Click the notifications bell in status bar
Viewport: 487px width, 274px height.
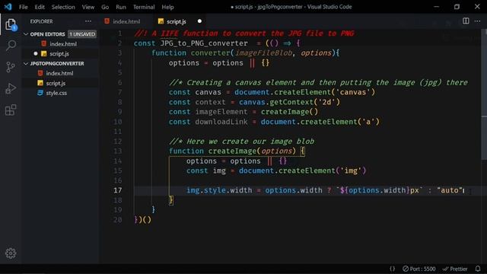[x=478, y=269]
